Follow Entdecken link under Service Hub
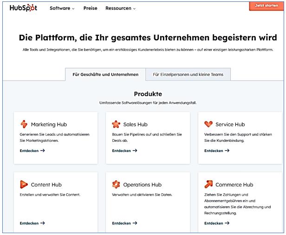The height and width of the screenshot is (235, 286). click(216, 151)
